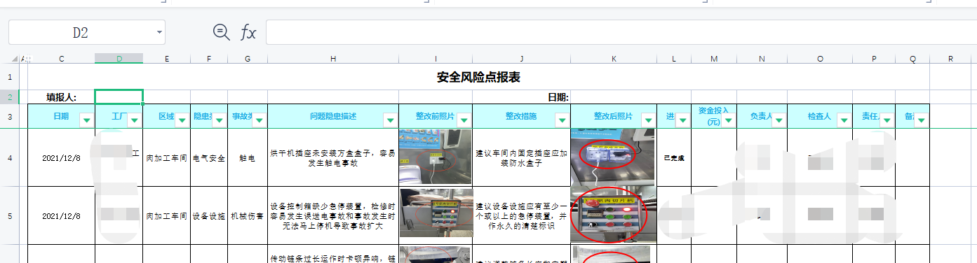The image size is (977, 263).
Task: Click into the formula bar input
Action: tap(621, 32)
